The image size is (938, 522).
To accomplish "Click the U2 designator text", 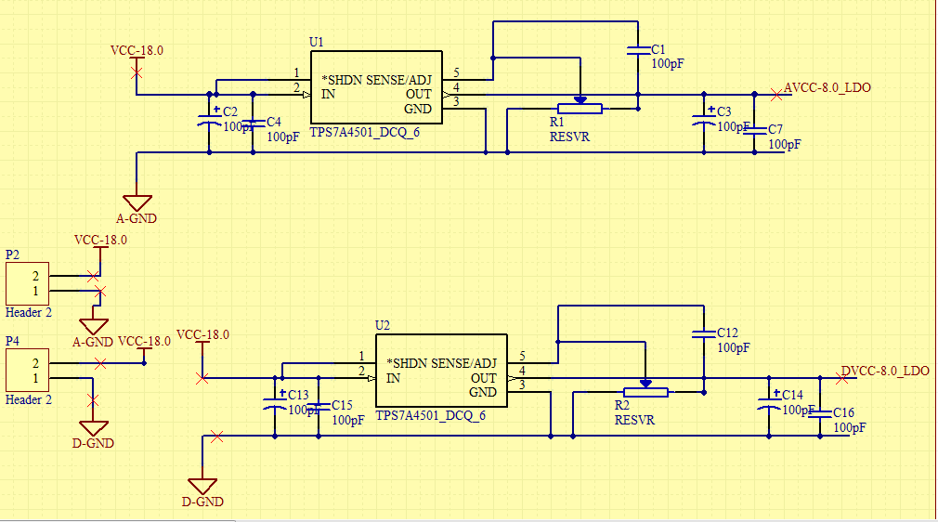I will click(383, 325).
